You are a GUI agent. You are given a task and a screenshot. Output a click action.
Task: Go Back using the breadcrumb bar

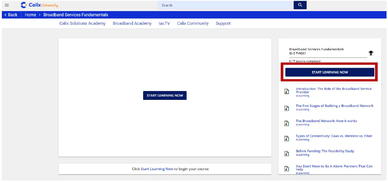point(11,15)
